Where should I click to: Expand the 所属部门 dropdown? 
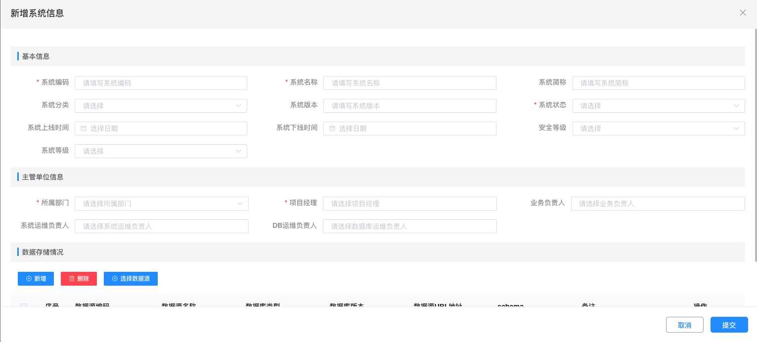click(x=161, y=204)
